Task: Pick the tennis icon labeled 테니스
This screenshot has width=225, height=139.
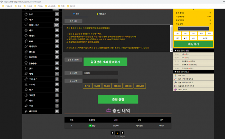Action: [26, 36]
